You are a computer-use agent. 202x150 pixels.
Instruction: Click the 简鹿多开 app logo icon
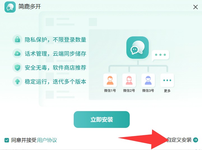[x=10, y=7]
